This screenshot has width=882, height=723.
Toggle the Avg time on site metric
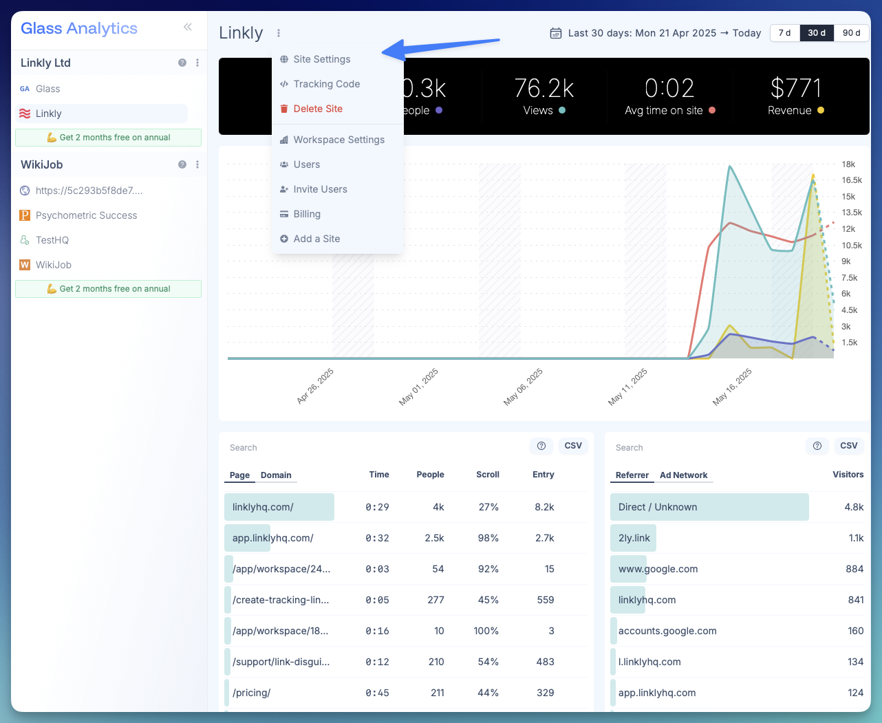click(x=670, y=96)
